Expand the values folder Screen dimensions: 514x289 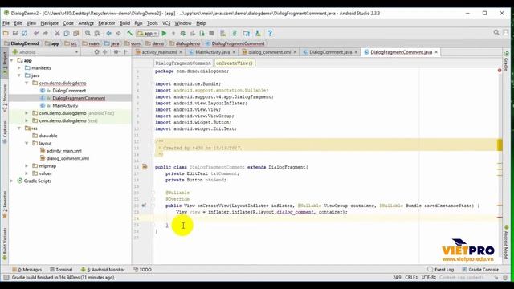[x=27, y=173]
